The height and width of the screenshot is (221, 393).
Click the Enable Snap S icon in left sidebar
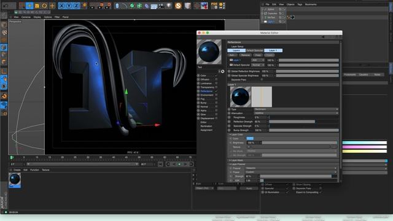click(4, 86)
